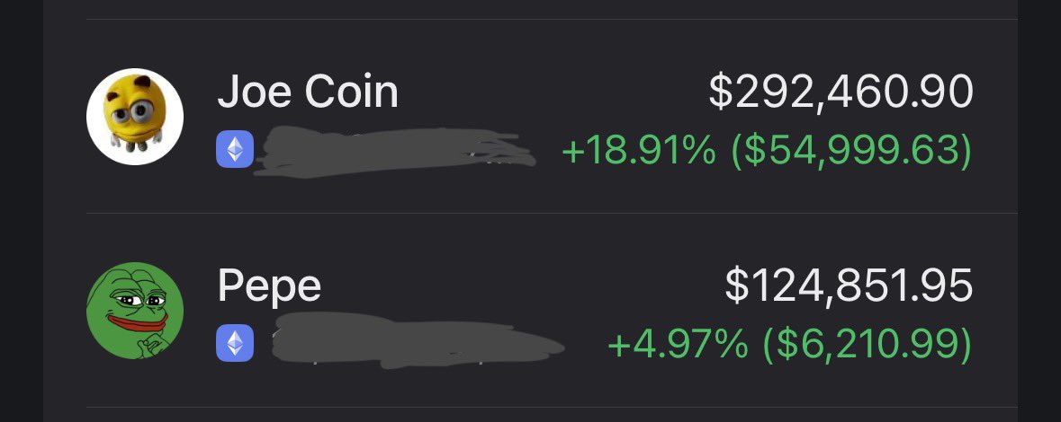This screenshot has height=422, width=1061.
Task: Click the scribbled-out text under Pepe
Action: click(x=418, y=342)
